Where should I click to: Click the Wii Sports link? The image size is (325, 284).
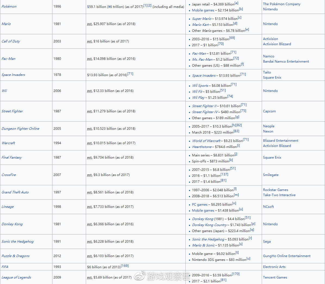[200, 86]
